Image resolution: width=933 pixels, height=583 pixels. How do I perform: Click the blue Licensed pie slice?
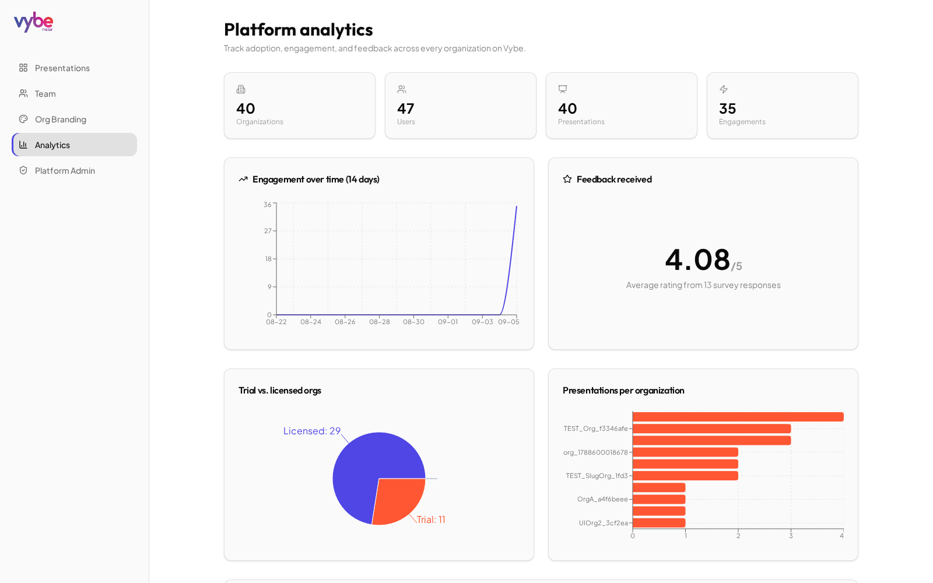pos(364,466)
